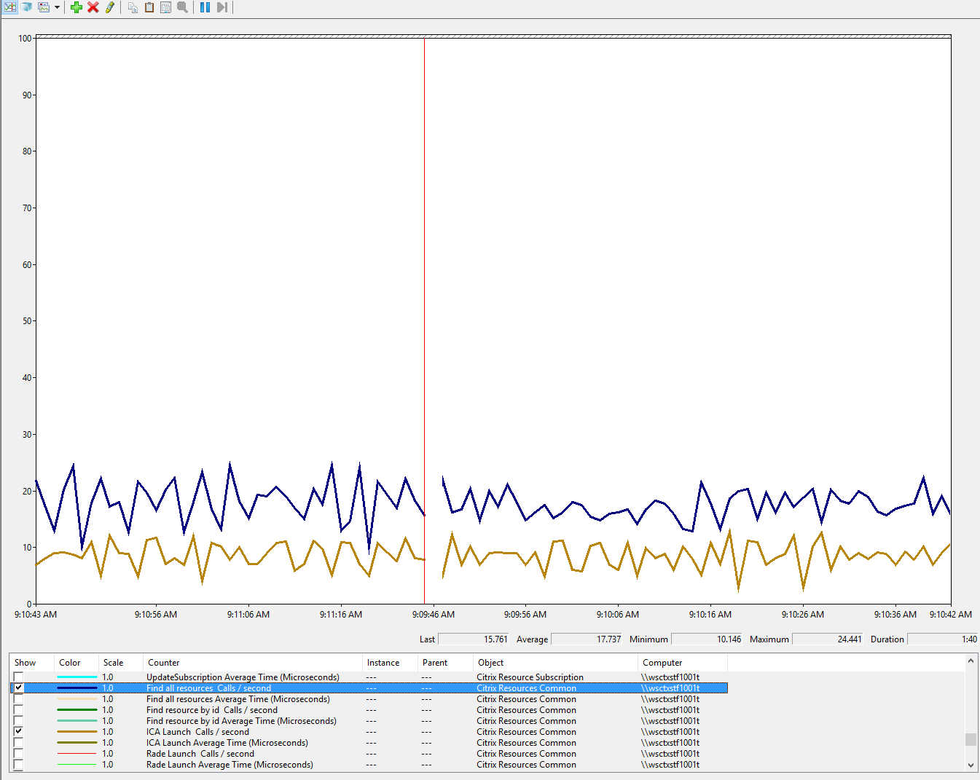Click the cyan UpdateSubscription color line swatch
980x780 pixels.
[x=77, y=677]
